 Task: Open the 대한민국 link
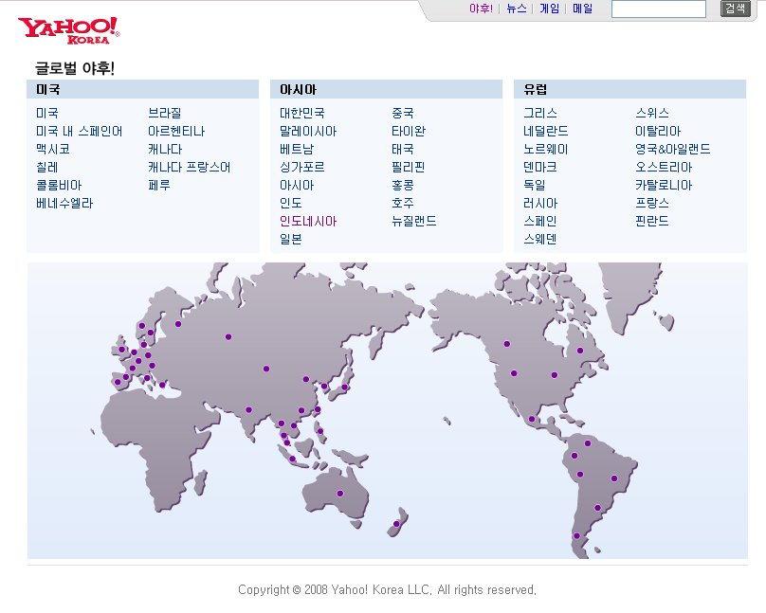[301, 114]
